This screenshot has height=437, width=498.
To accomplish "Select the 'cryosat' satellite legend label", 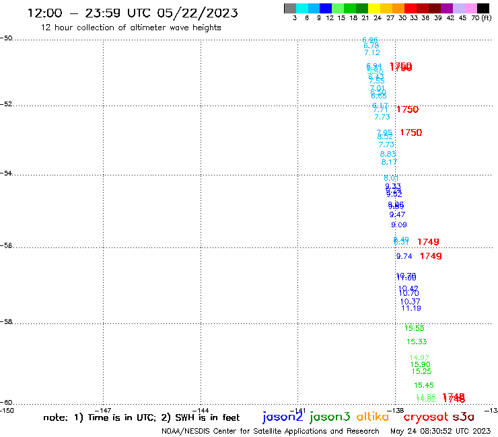I will click(x=426, y=417).
